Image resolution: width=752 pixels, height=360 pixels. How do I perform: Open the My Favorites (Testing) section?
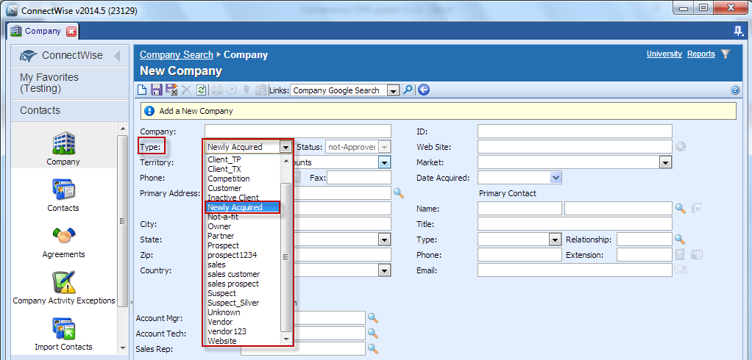coord(70,83)
